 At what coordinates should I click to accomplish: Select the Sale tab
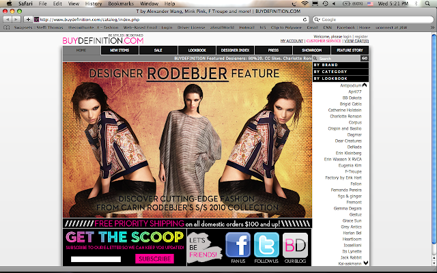(x=158, y=50)
